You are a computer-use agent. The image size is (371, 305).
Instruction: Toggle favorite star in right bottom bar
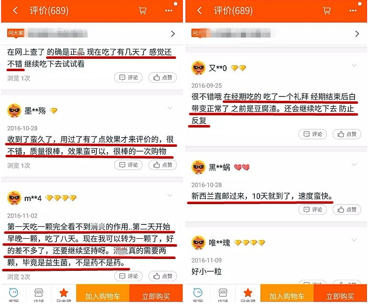coord(248,294)
